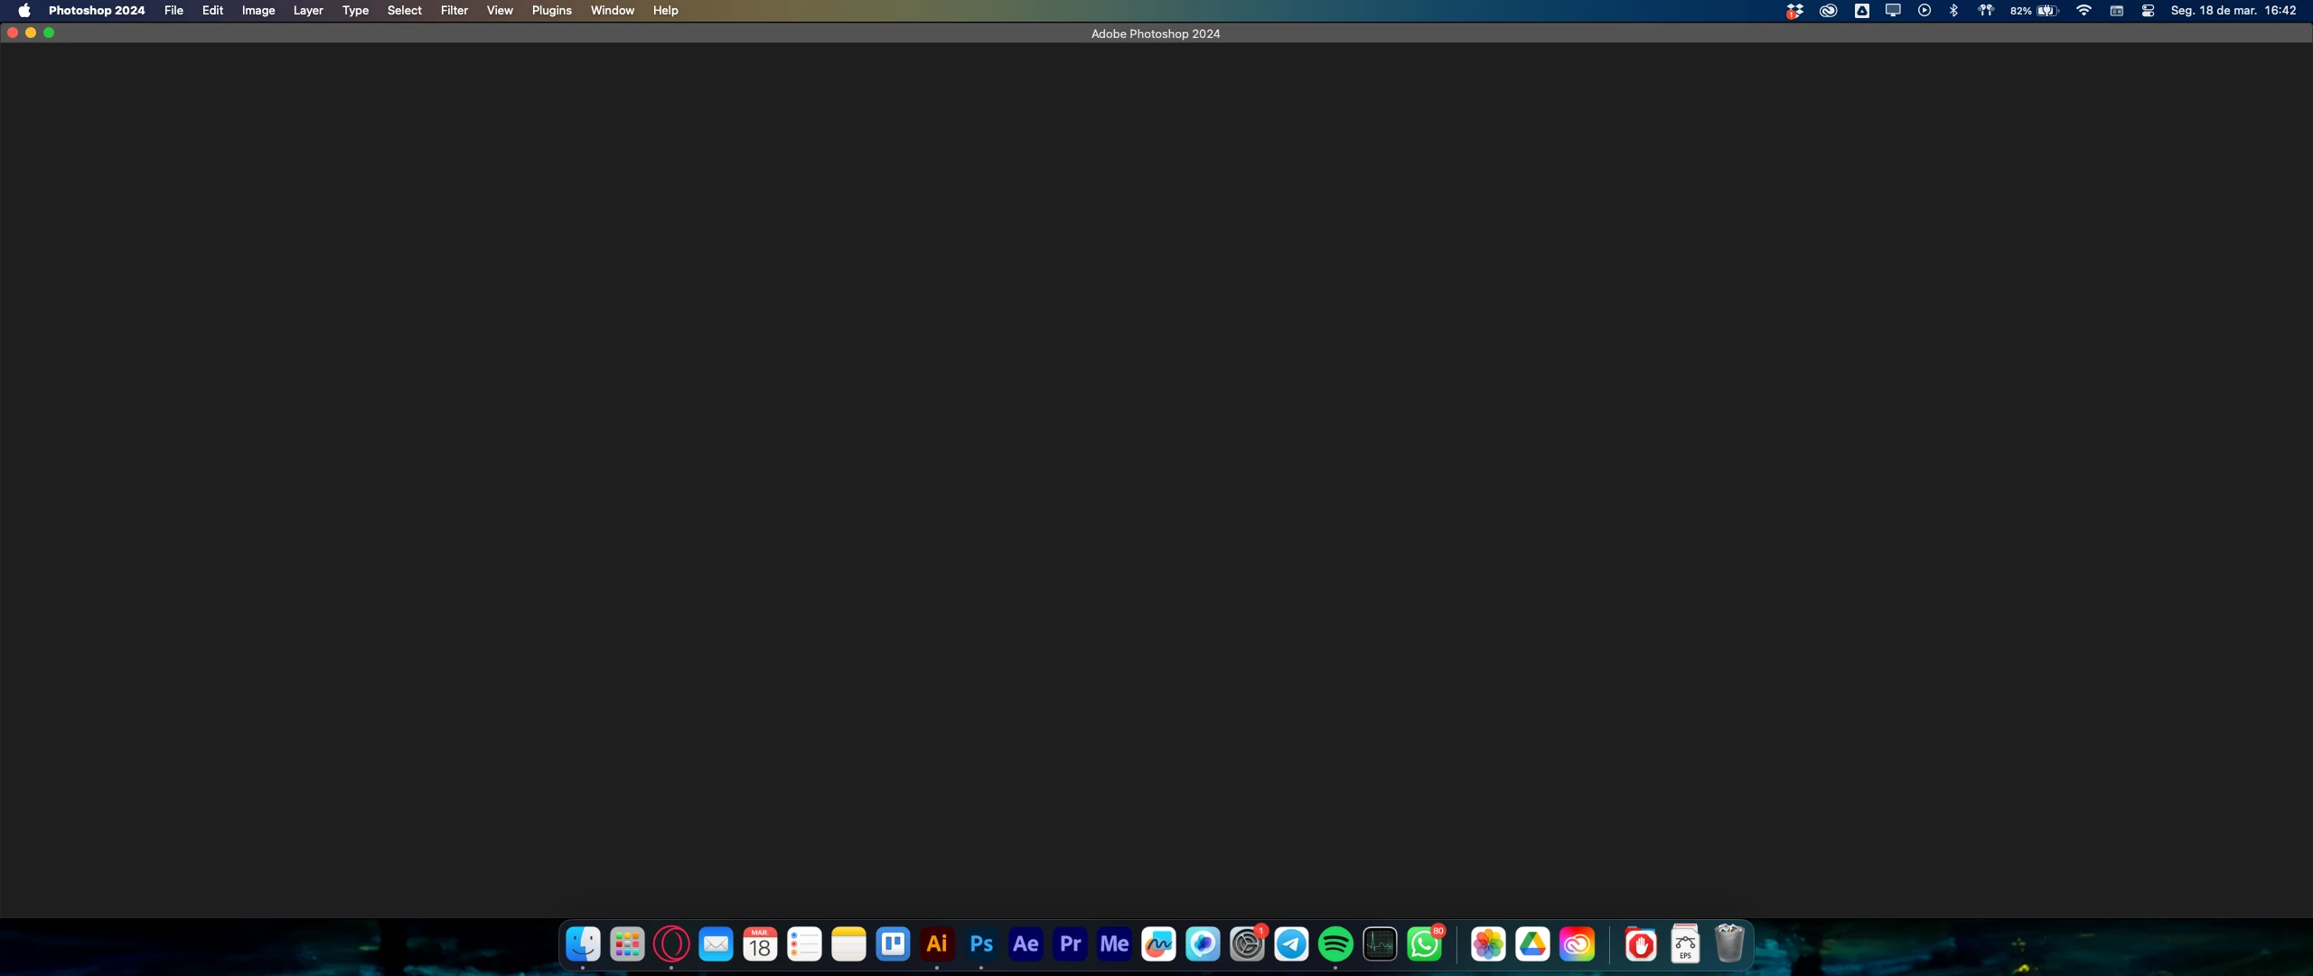
Task: Open the Filter menu
Action: coord(454,11)
